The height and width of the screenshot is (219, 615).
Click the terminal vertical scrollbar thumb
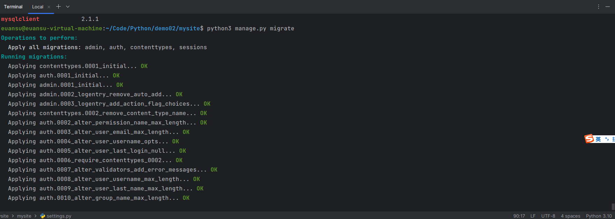point(613,207)
